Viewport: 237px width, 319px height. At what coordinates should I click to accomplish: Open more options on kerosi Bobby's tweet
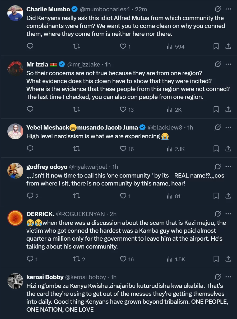click(x=228, y=277)
